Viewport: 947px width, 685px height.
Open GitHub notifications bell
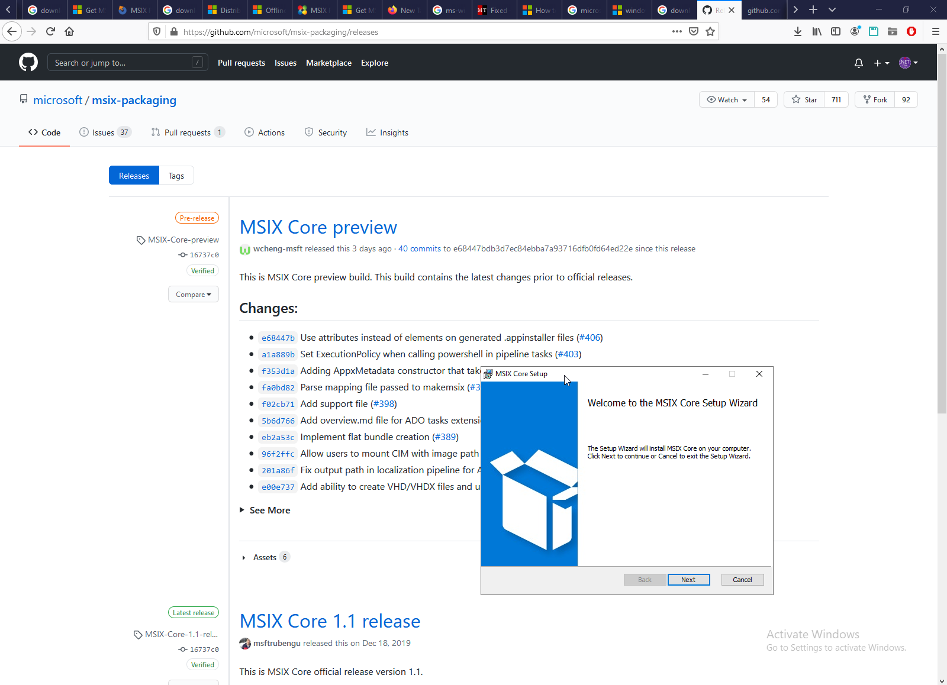pyautogui.click(x=859, y=63)
